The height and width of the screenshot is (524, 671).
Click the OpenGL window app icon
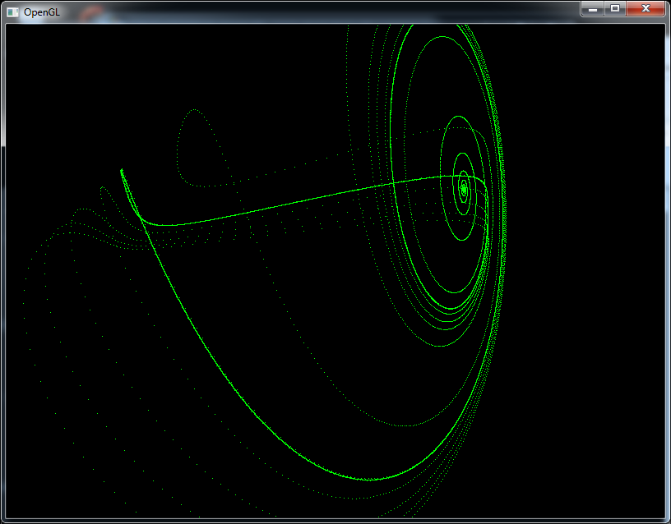13,12
